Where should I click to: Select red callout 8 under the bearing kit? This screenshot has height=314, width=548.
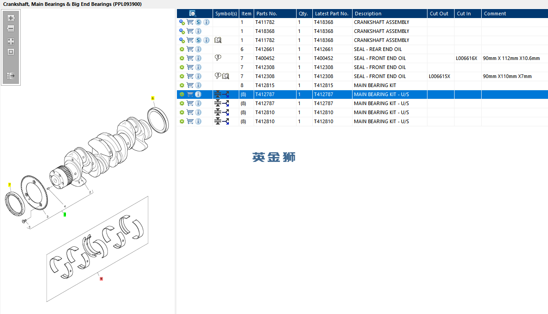tap(101, 279)
